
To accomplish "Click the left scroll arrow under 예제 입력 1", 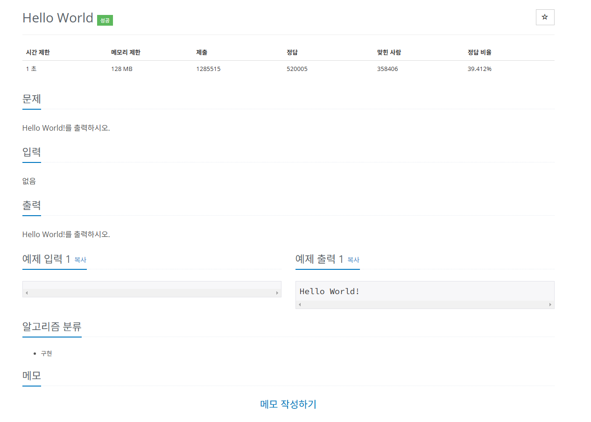I will point(27,292).
